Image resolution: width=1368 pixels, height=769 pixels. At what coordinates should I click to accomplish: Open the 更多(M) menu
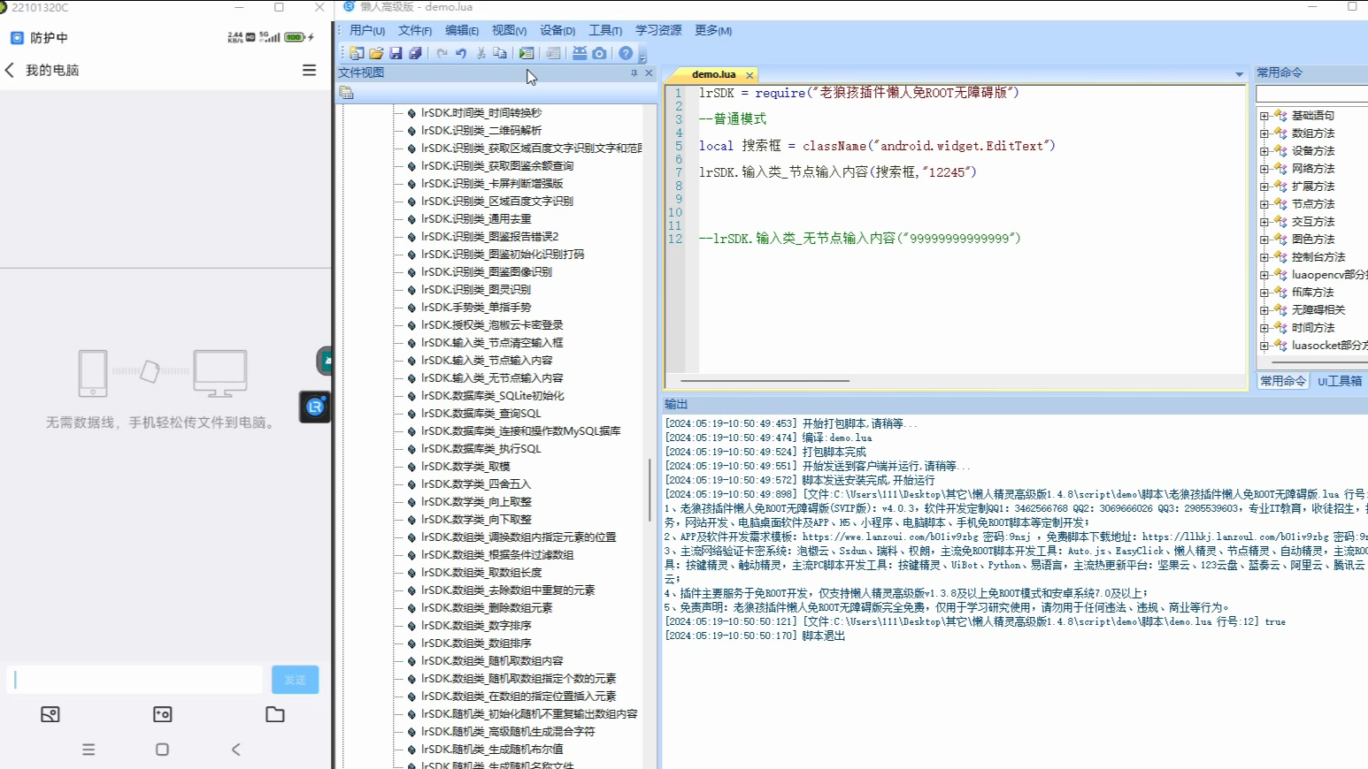(x=713, y=30)
